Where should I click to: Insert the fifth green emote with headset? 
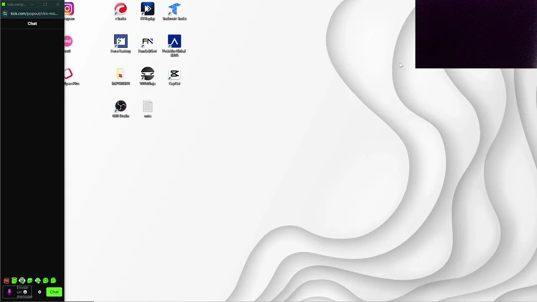(38, 281)
